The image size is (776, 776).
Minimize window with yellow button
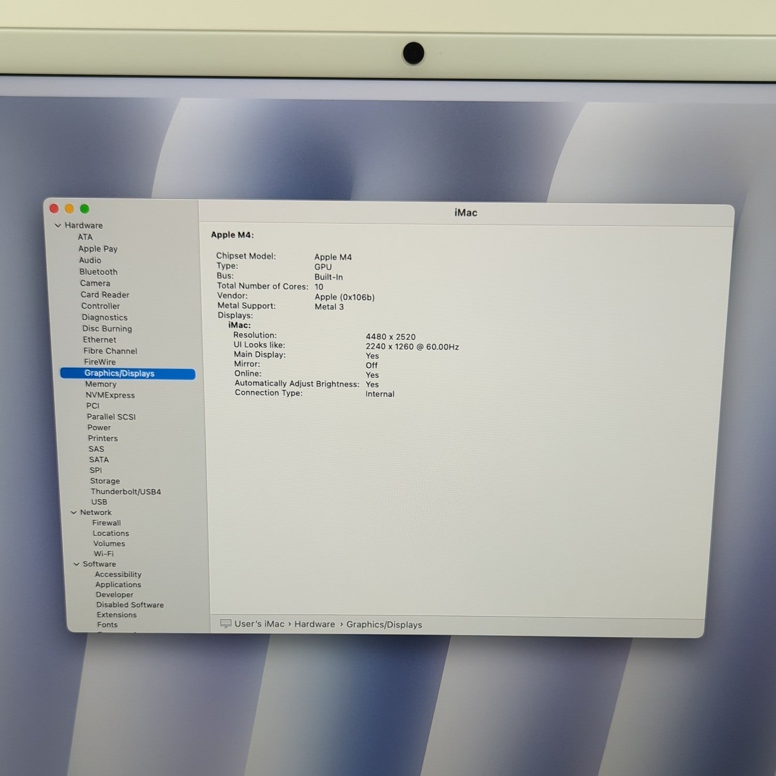(69, 209)
